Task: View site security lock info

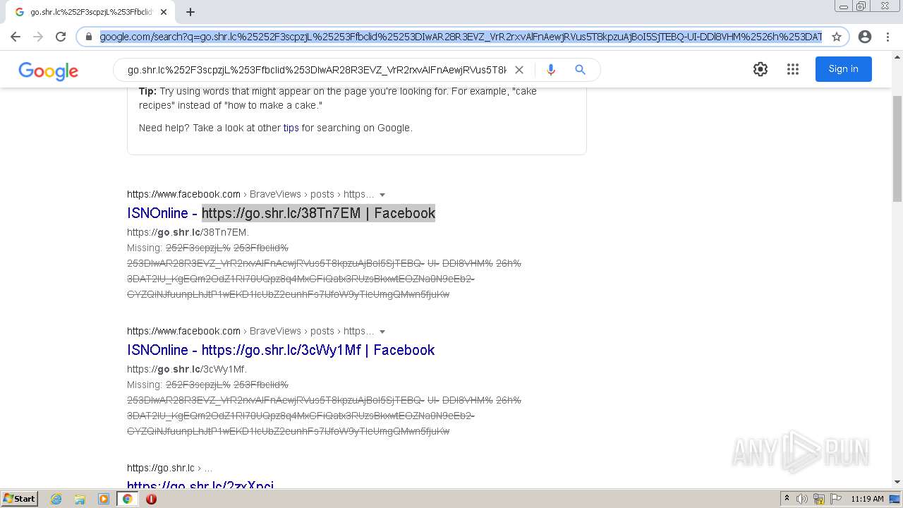Action: coord(89,37)
